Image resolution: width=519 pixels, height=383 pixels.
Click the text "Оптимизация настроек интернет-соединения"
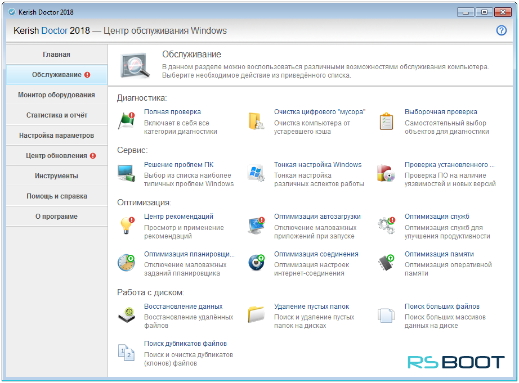(x=311, y=269)
